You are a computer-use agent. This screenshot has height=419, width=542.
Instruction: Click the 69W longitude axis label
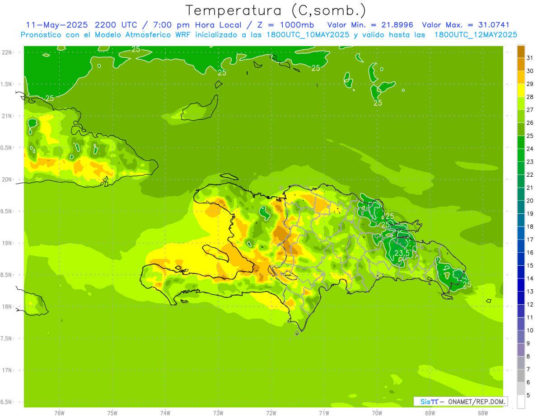[430, 413]
